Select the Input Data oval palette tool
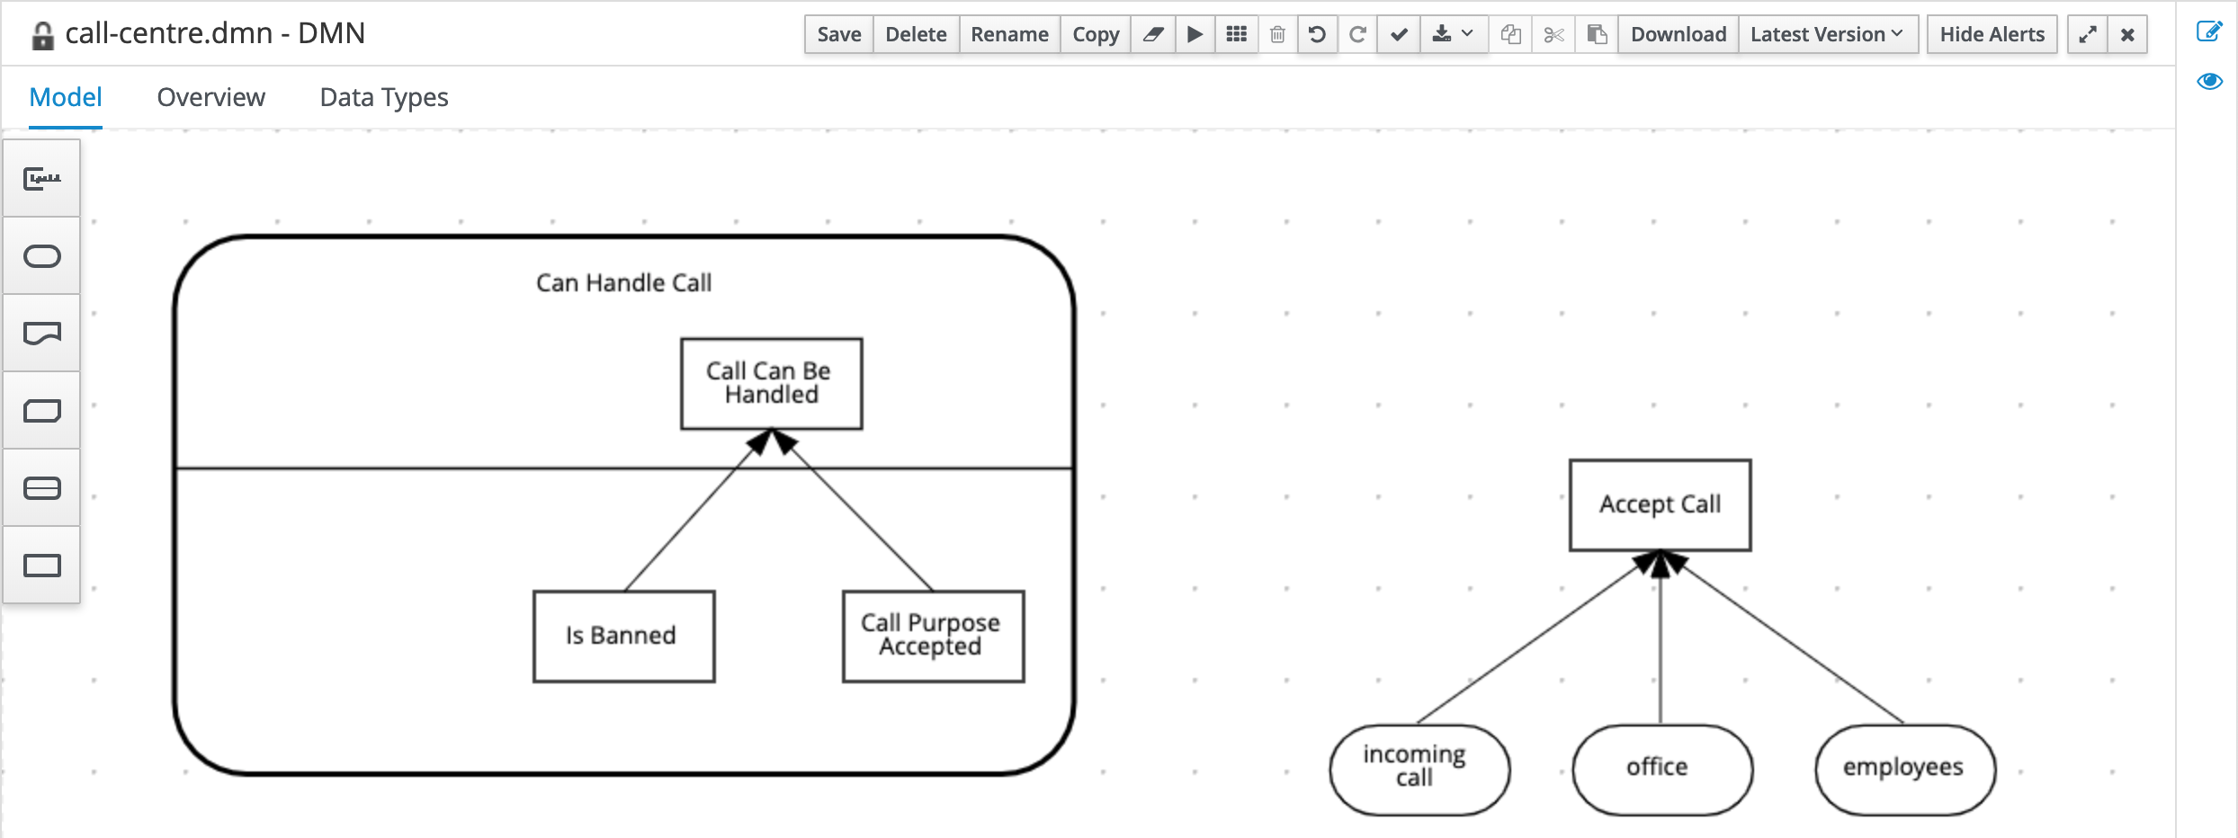Image resolution: width=2238 pixels, height=838 pixels. (x=42, y=256)
